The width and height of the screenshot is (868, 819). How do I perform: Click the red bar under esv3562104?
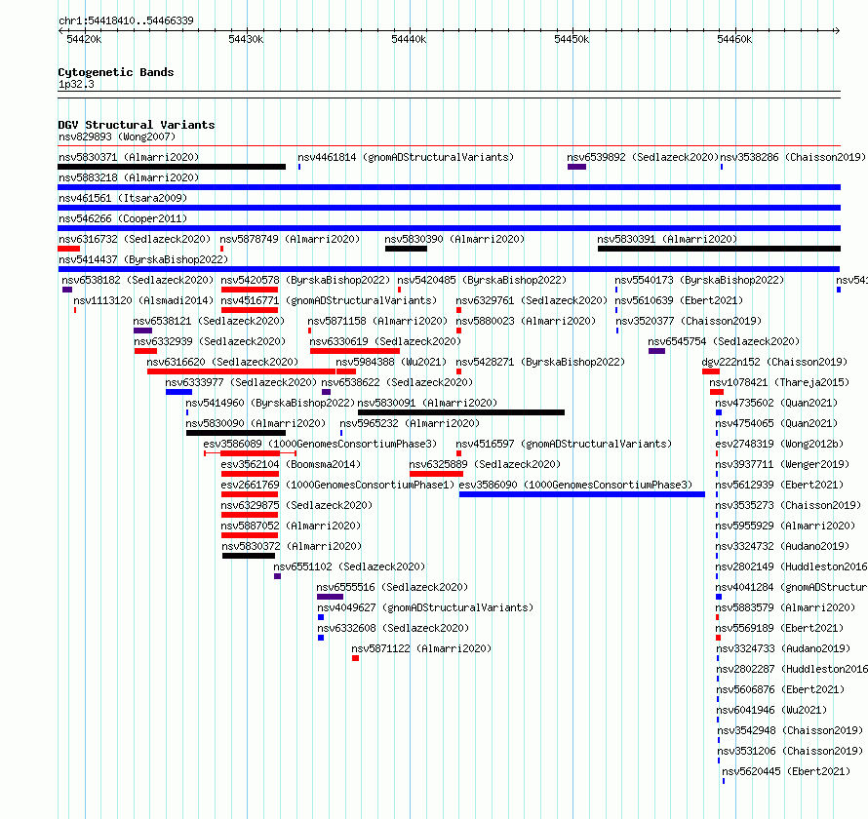point(249,474)
